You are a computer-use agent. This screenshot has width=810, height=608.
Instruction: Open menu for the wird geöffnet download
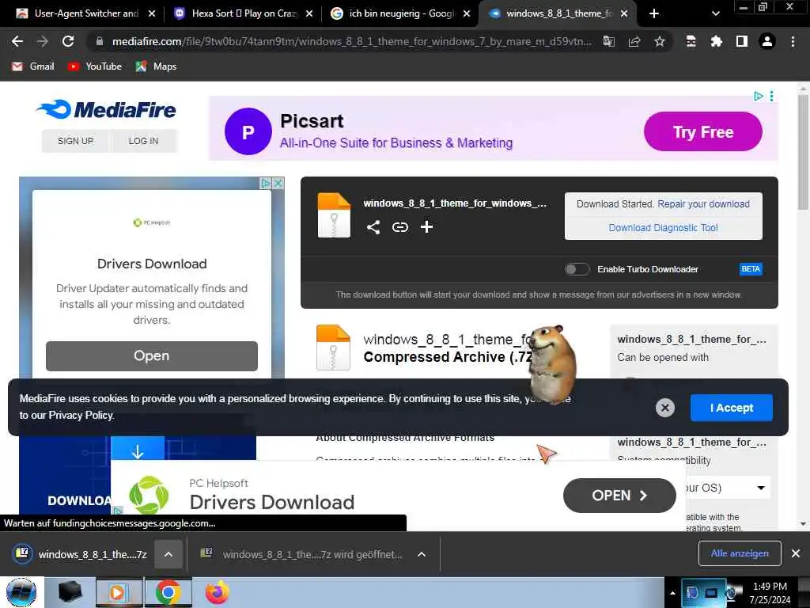[x=422, y=554]
